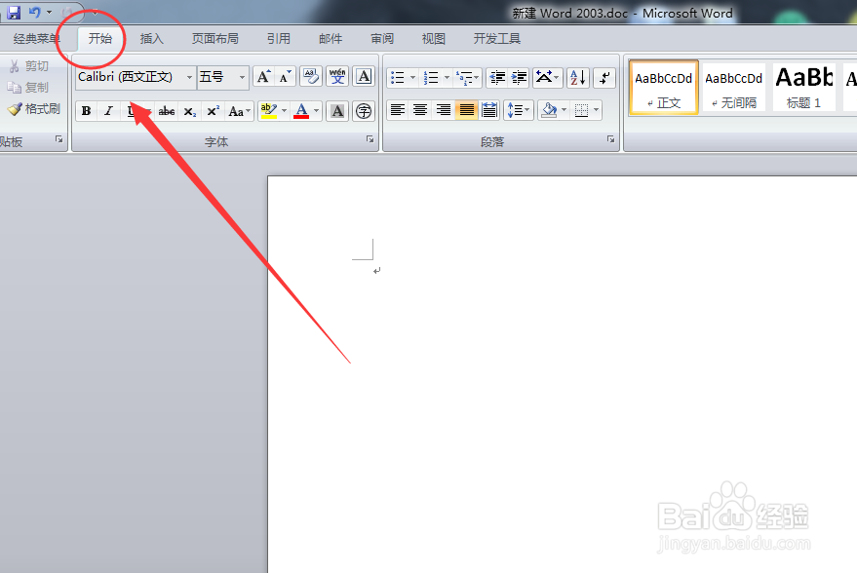Apply red font color
857x573 pixels.
pos(301,111)
